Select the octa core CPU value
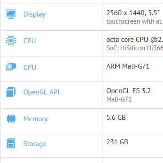Screen dimensions: 163x163 tap(134, 40)
